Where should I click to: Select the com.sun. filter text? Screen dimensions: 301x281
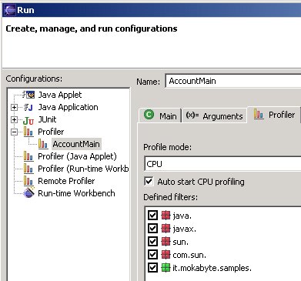[x=189, y=255]
